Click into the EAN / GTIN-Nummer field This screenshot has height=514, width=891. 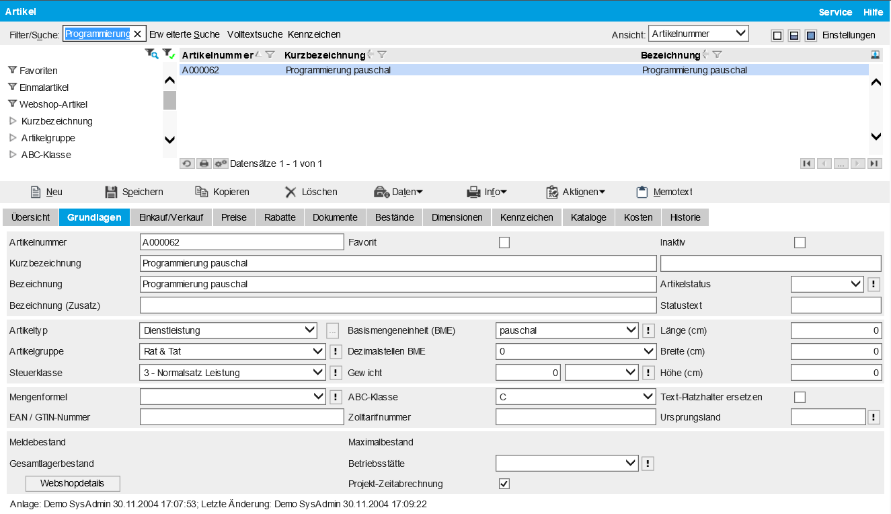241,417
